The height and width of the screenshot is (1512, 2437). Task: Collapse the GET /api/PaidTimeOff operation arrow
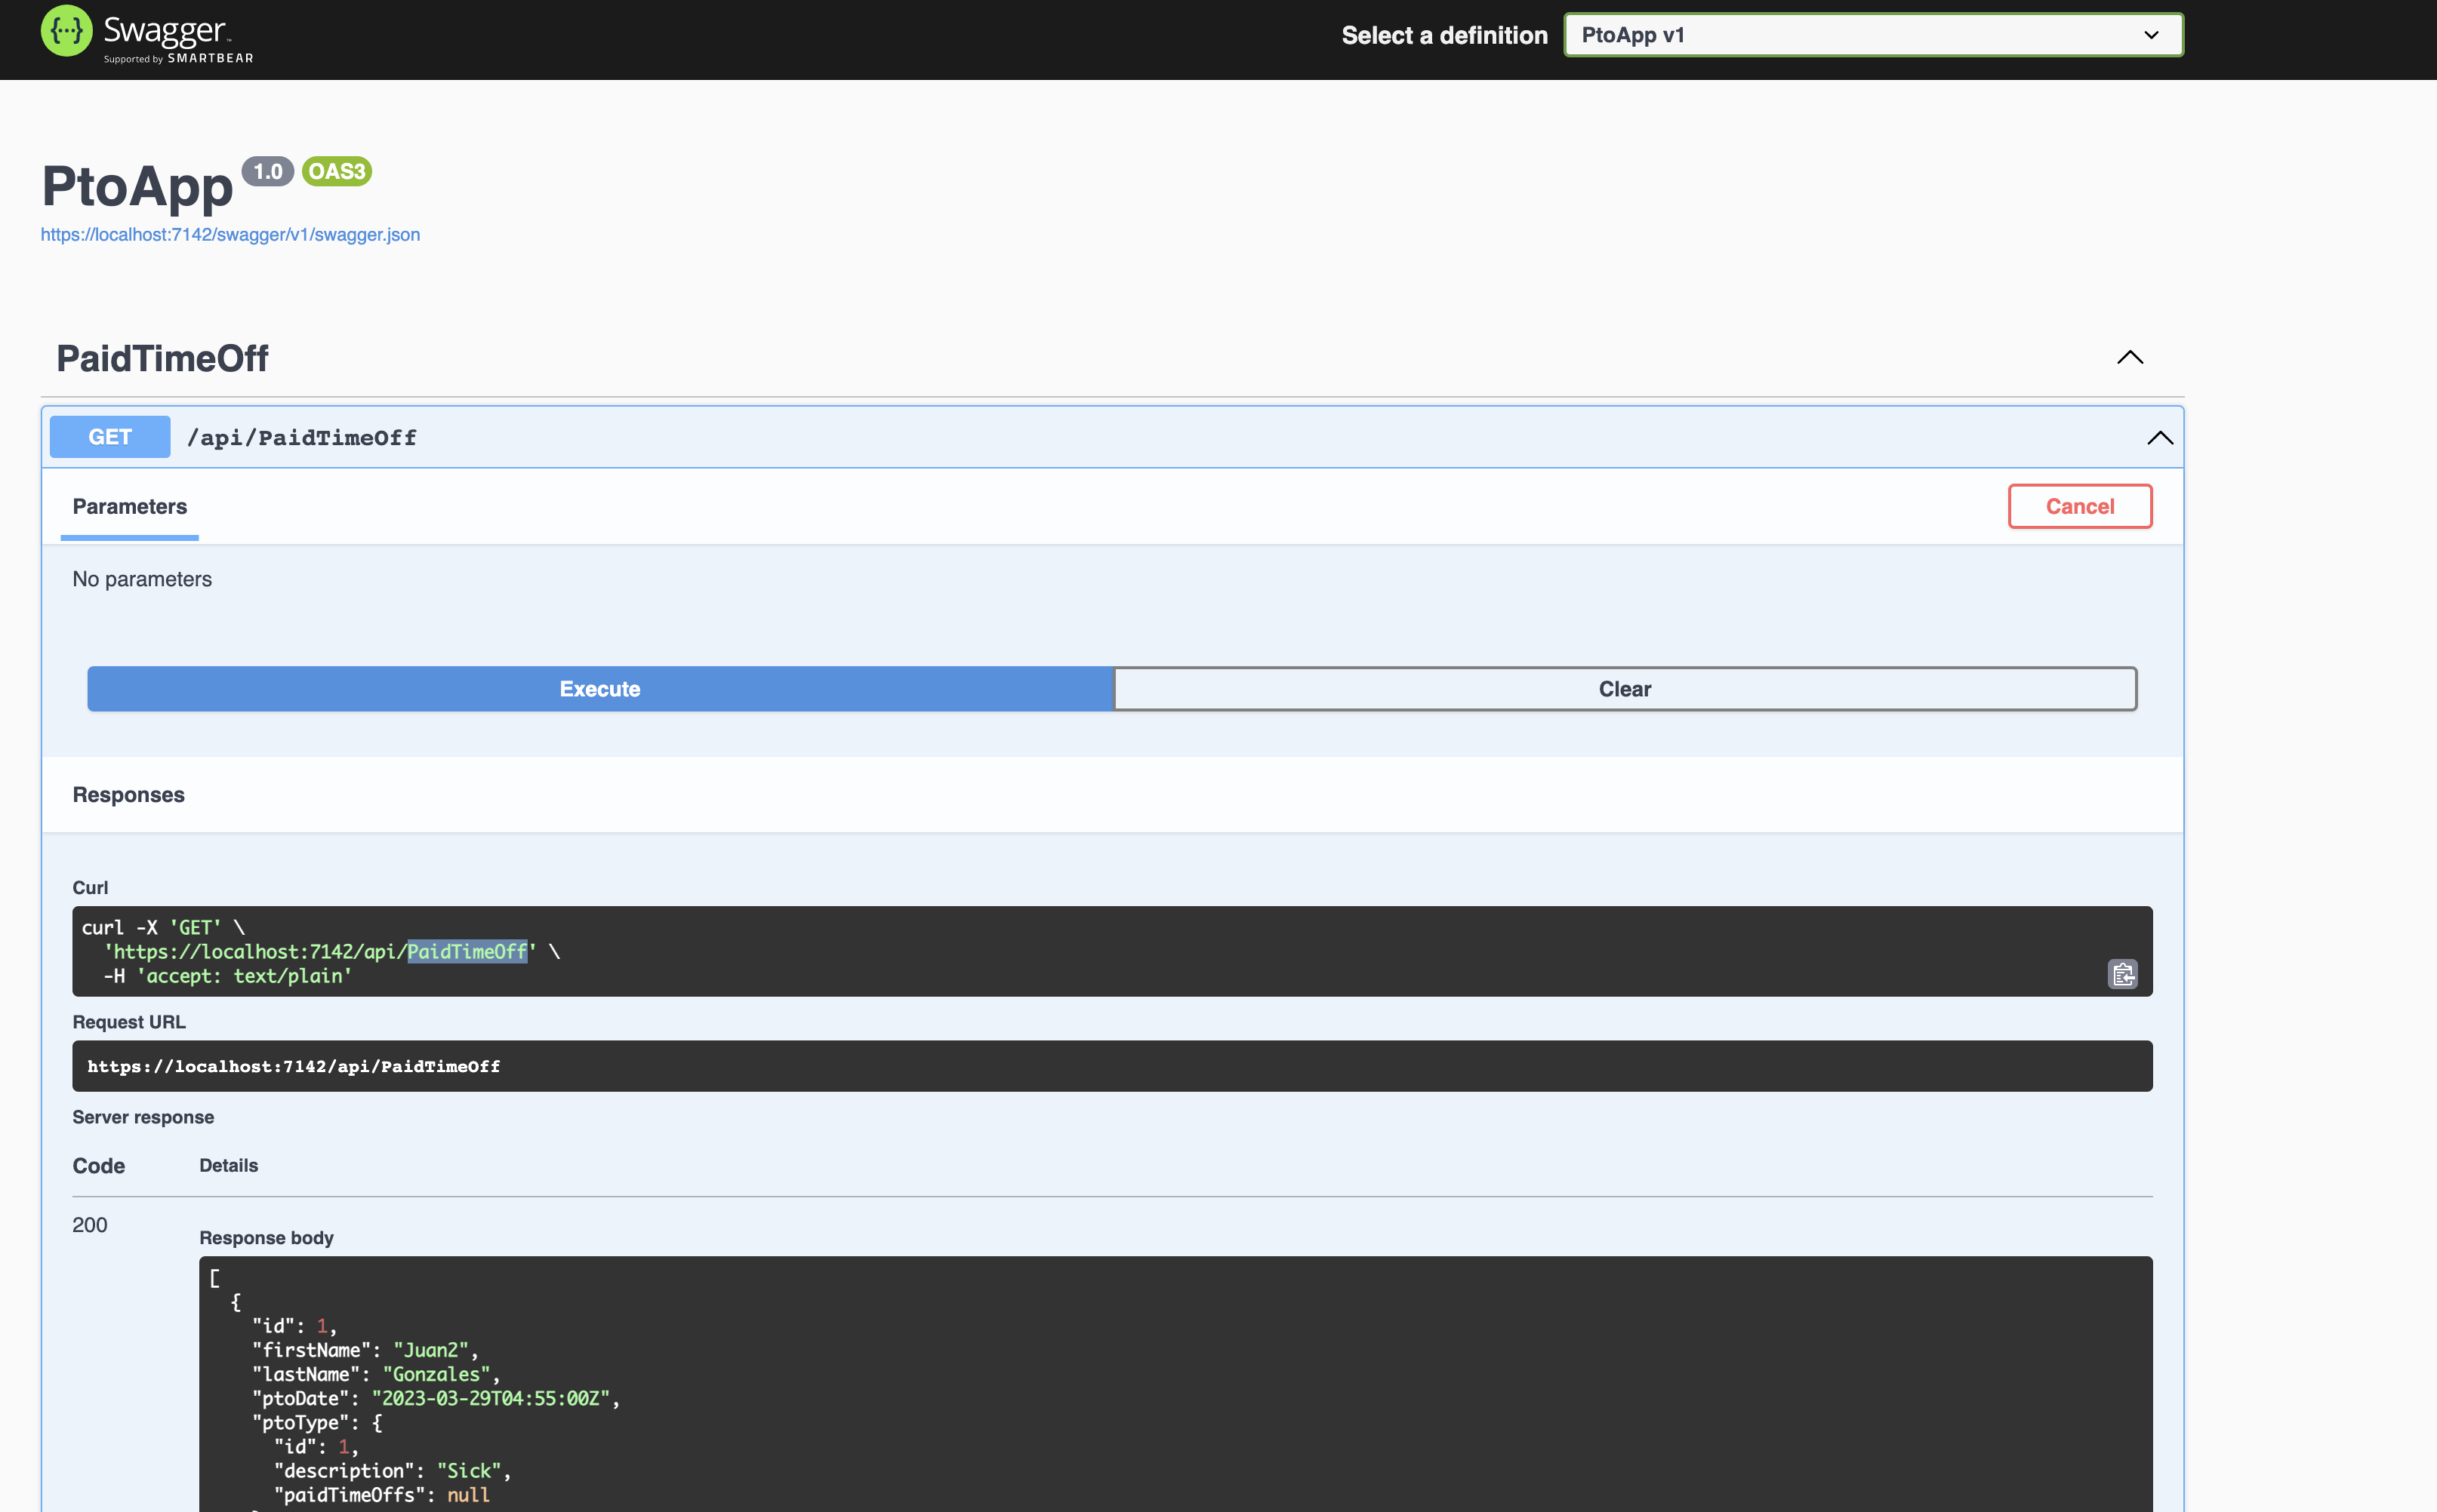coord(2160,437)
